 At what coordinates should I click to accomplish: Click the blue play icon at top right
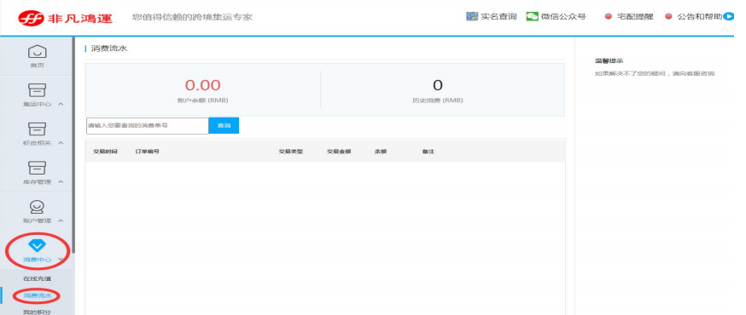(x=728, y=17)
